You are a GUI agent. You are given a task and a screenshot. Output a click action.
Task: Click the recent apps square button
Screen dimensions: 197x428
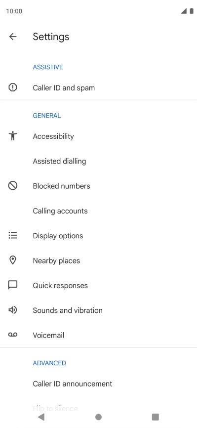(x=155, y=417)
